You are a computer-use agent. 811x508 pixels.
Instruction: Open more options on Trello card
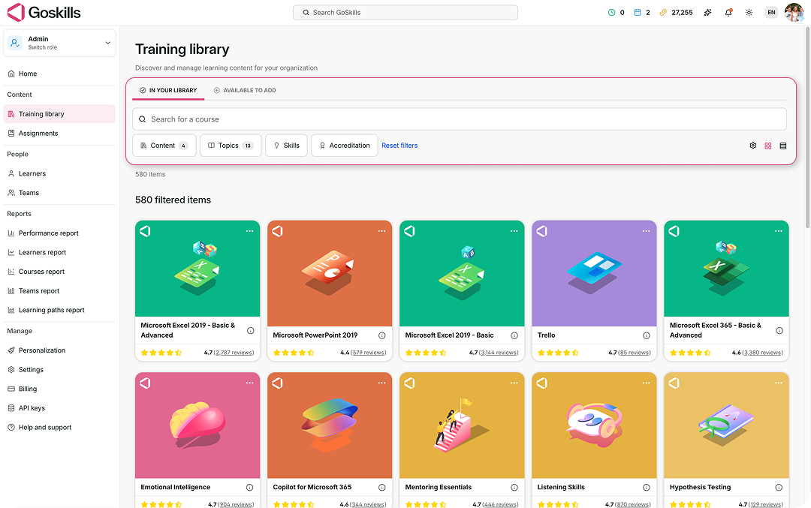646,231
